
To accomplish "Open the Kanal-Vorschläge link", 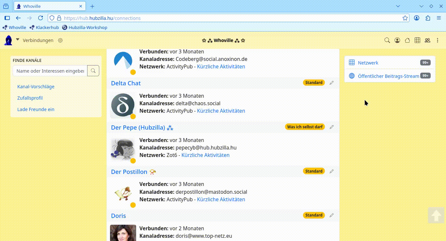I will tap(36, 87).
